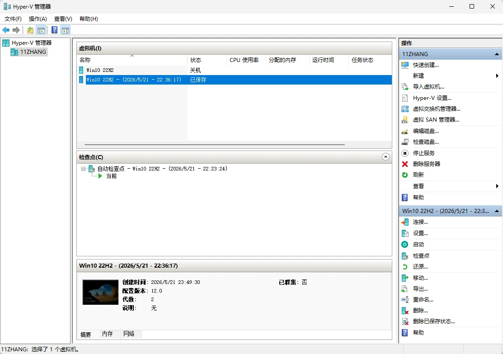Viewport: 503px width, 354px height.
Task: Select the 自动检查点 checkpoint entry
Action: 162,169
